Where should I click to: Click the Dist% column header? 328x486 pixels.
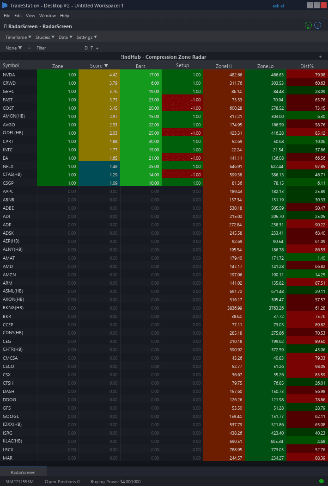click(307, 66)
